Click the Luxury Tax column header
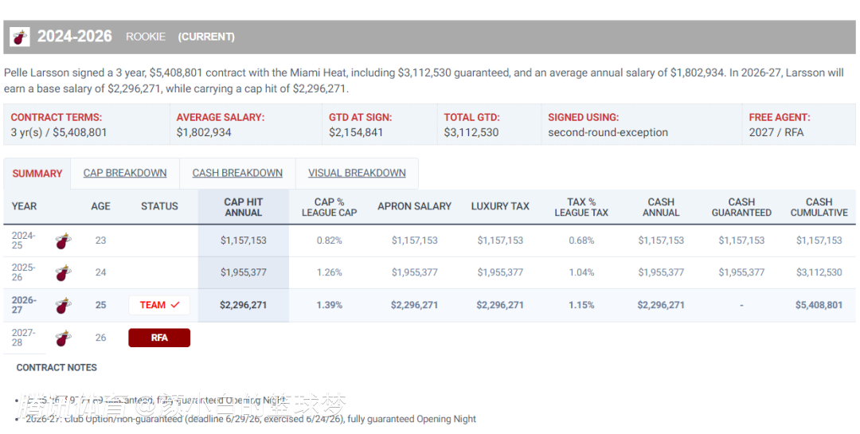The width and height of the screenshot is (860, 434). click(500, 206)
